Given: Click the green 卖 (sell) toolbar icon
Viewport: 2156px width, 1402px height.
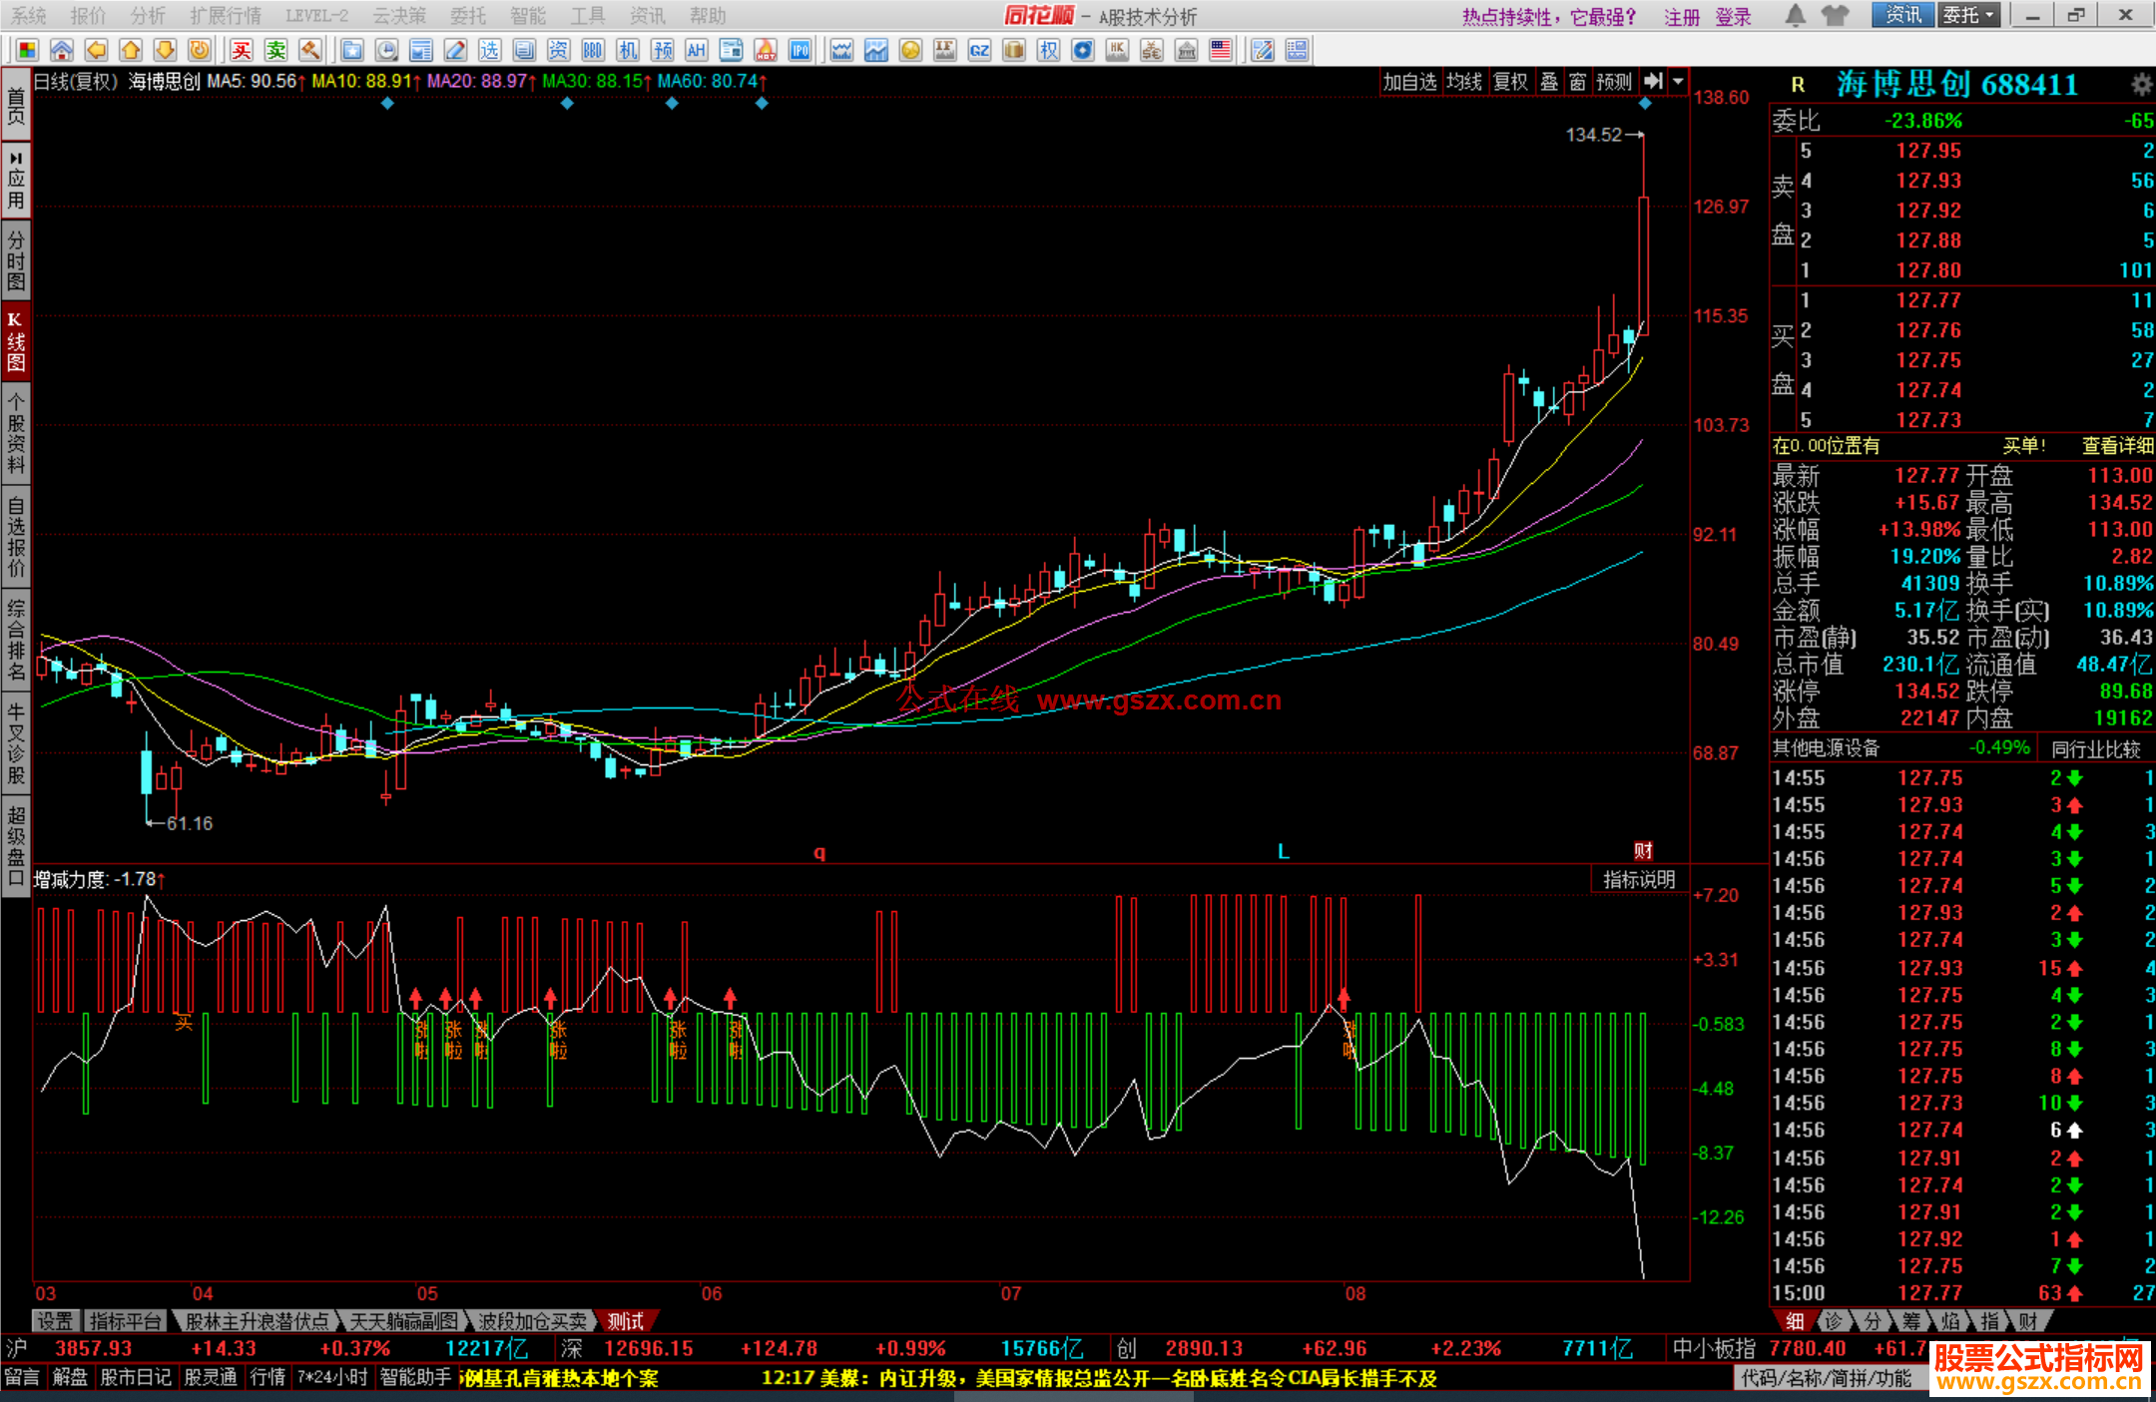Looking at the screenshot, I should (x=275, y=50).
